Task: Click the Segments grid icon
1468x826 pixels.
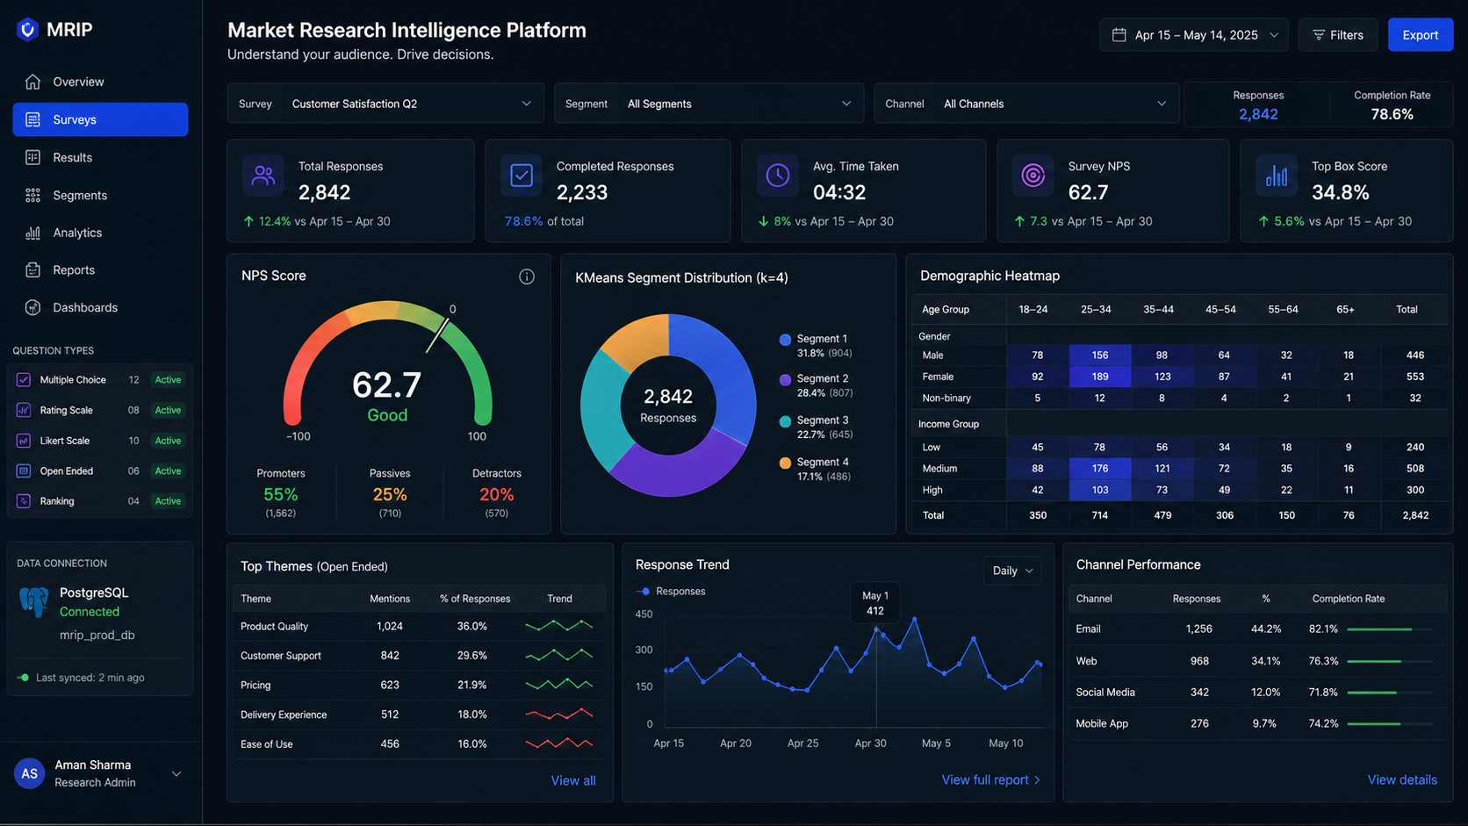Action: (x=32, y=195)
